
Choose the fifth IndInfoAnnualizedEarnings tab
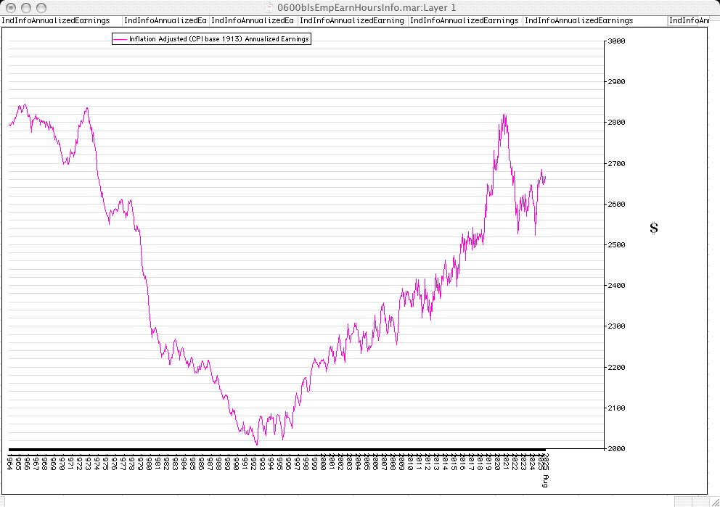point(464,21)
